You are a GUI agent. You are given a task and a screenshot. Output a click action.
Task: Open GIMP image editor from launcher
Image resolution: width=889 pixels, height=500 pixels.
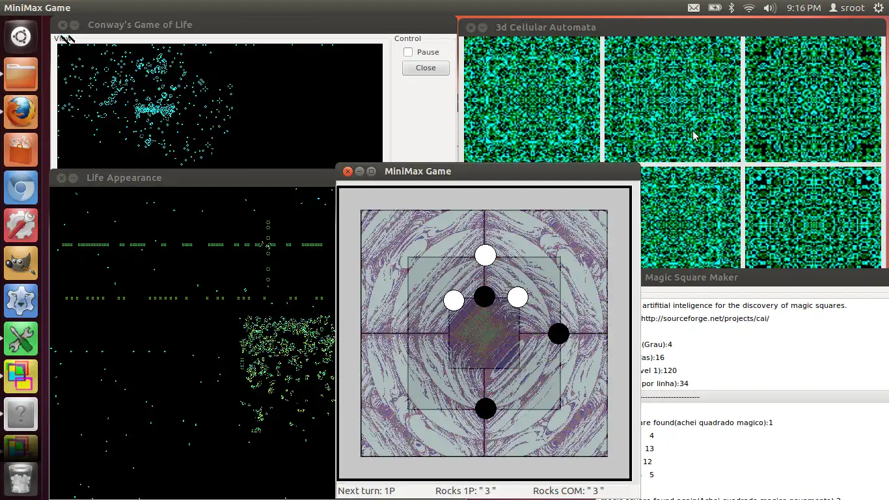pos(21,263)
